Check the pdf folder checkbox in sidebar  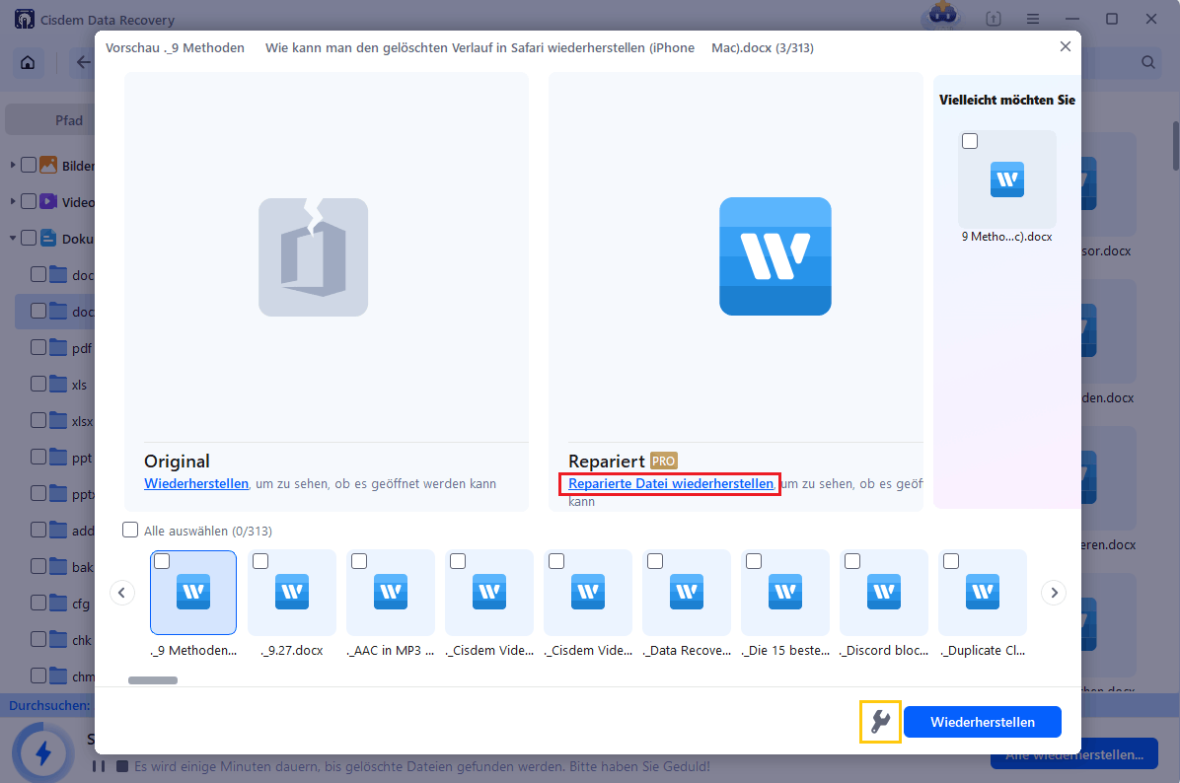click(x=38, y=347)
